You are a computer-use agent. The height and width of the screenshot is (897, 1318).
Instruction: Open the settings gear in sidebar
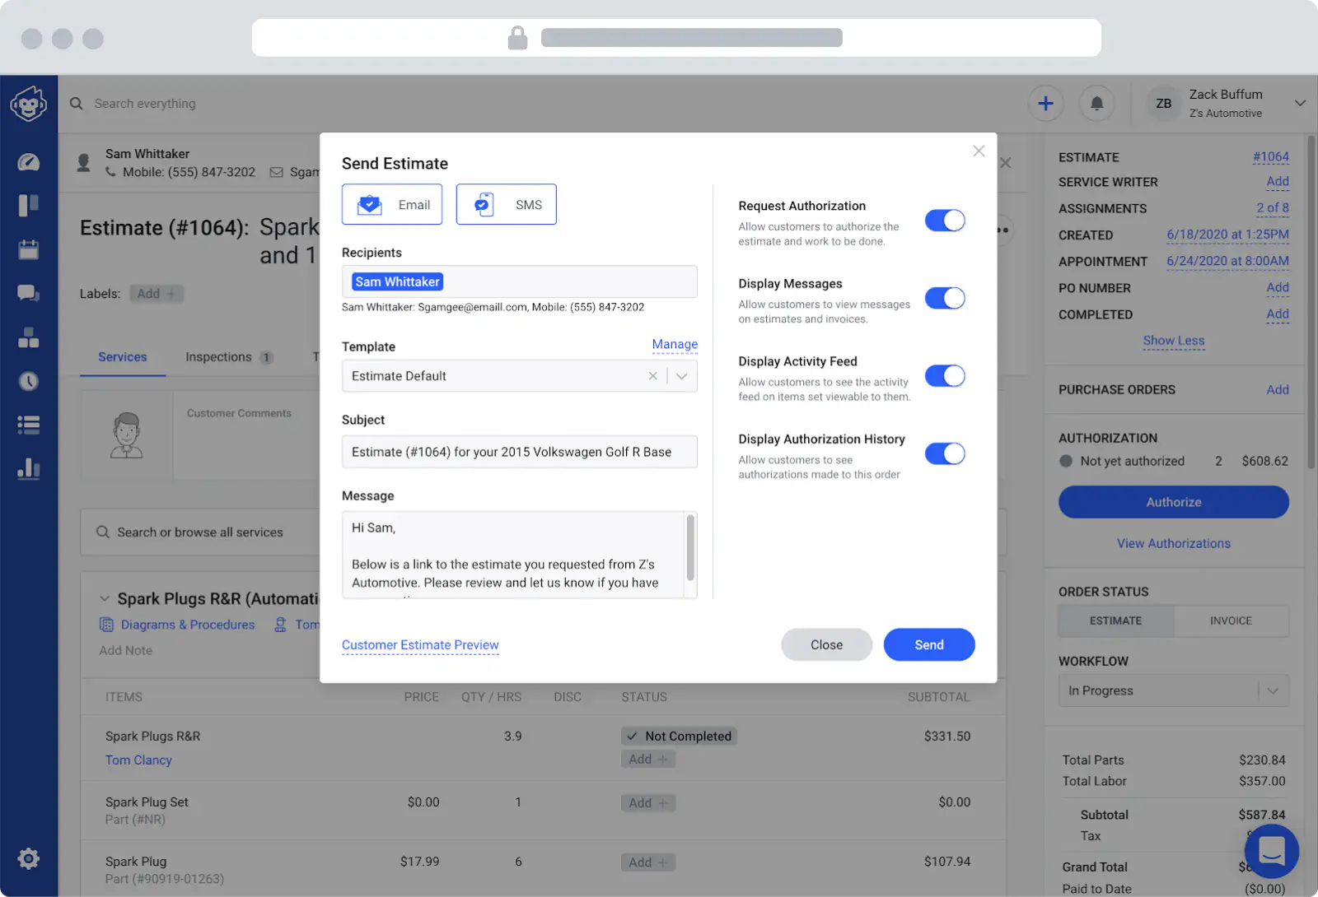[x=29, y=859]
